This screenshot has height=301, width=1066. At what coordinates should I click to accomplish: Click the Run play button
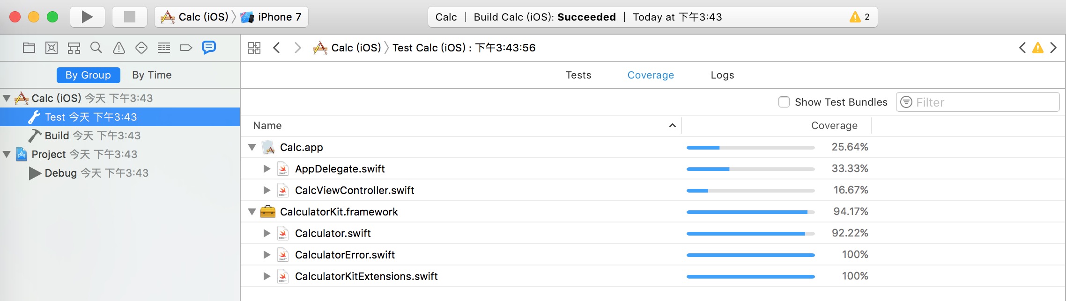tap(87, 17)
